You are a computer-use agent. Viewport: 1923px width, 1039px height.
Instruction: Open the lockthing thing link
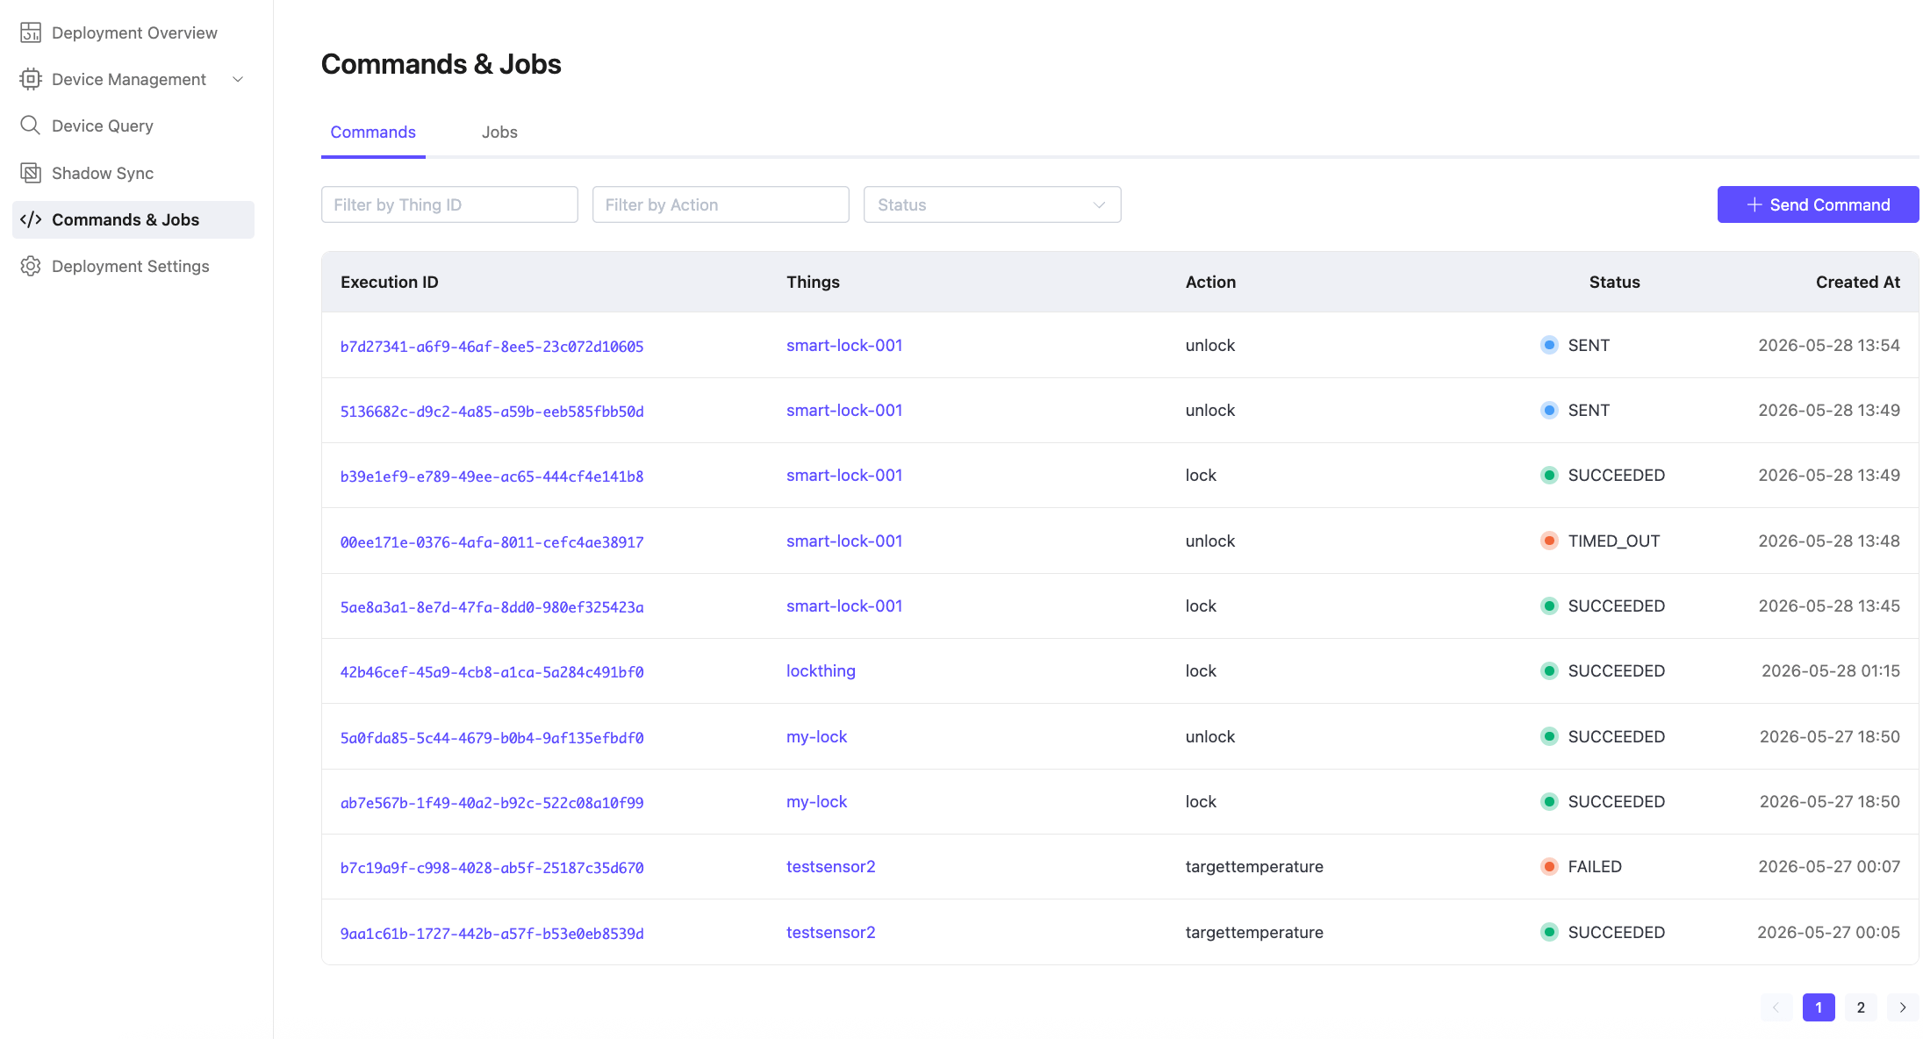coord(821,670)
